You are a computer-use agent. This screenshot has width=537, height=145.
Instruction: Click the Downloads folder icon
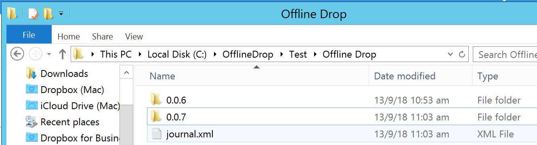31,73
